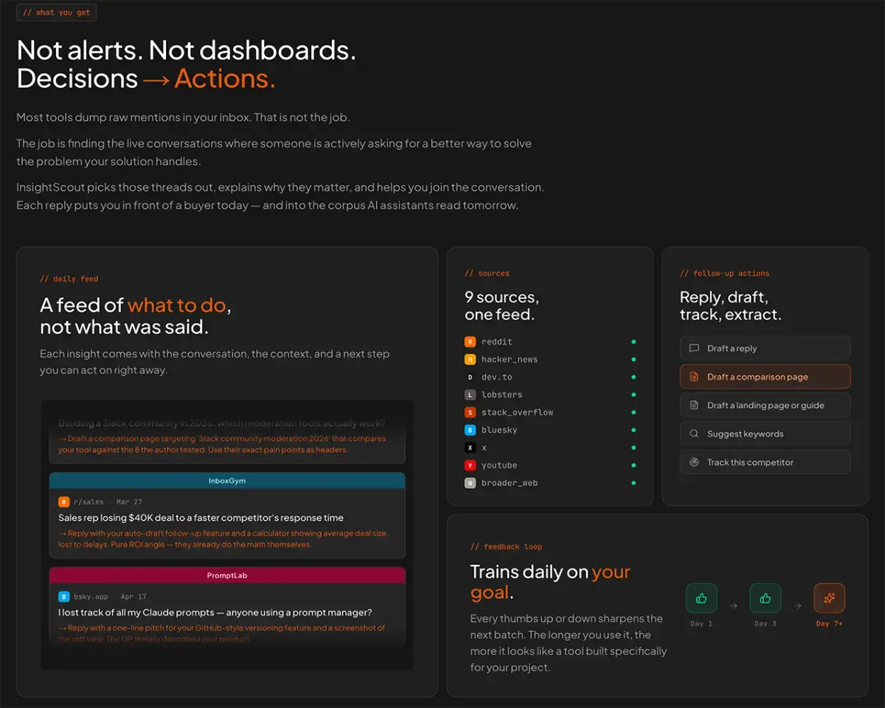
Task: Click the Day 1 thumbs up icon
Action: coord(701,598)
